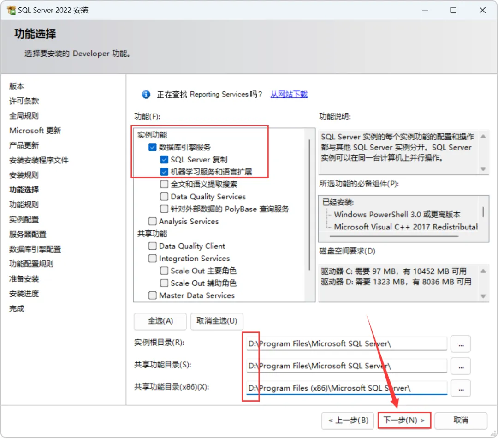
Task: Enable 全文和语义提取搜索 checkbox
Action: [x=164, y=184]
